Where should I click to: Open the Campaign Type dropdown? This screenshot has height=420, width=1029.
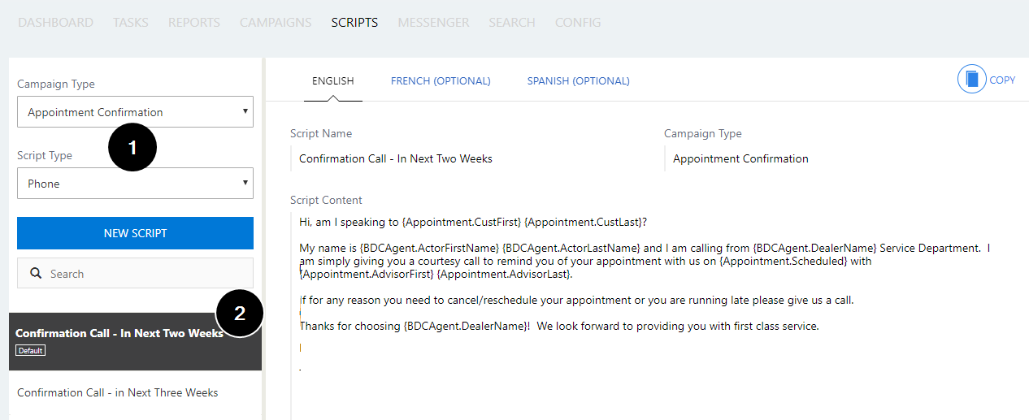coord(135,112)
